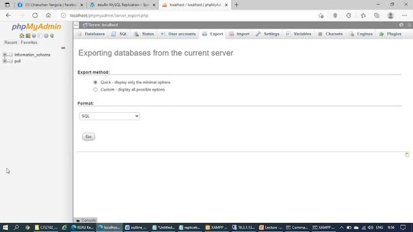The image size is (413, 232).
Task: Open the User accounts tab
Action: click(178, 34)
